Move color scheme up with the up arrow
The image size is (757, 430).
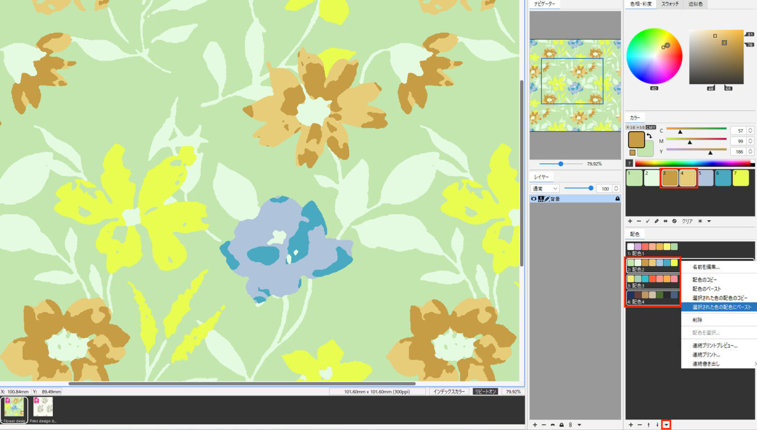click(x=648, y=425)
